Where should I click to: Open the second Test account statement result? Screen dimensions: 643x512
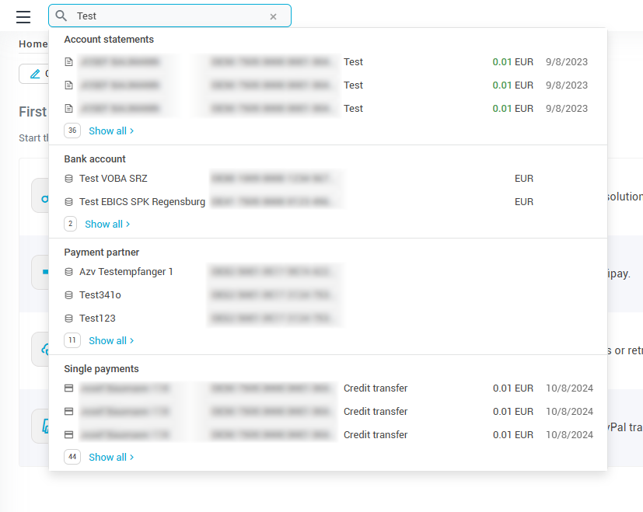coord(353,85)
